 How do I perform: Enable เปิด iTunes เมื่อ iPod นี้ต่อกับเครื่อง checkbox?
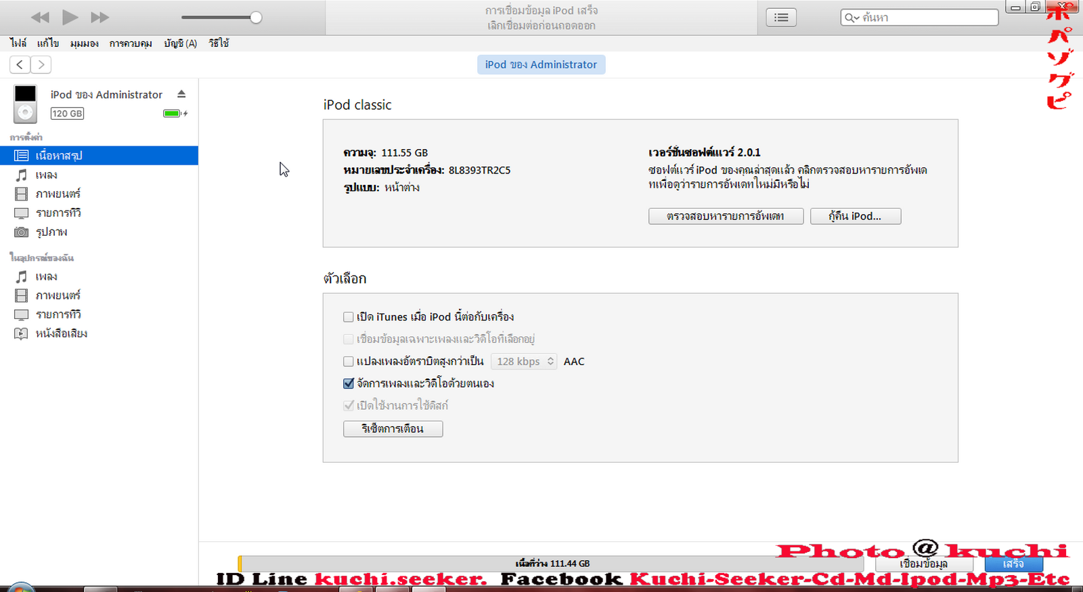pyautogui.click(x=349, y=317)
